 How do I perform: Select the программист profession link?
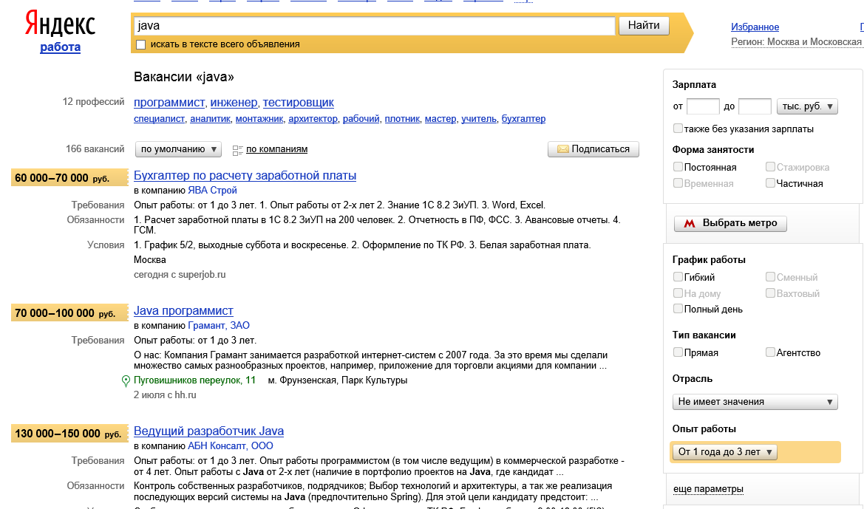[169, 102]
